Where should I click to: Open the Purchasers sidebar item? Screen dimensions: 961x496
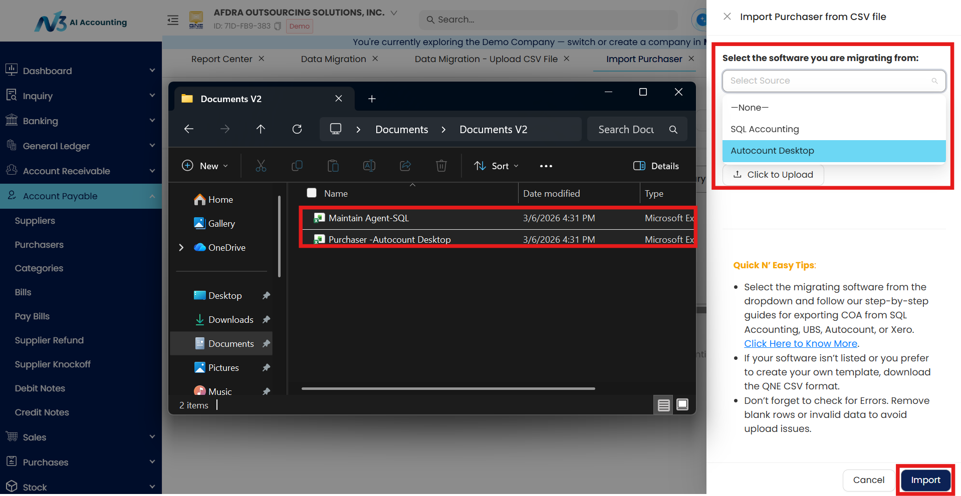pos(39,245)
